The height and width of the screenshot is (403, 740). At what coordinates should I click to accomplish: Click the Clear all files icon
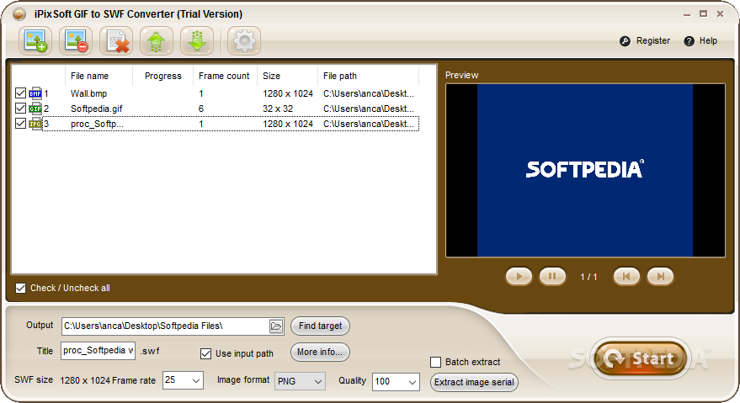pos(116,41)
